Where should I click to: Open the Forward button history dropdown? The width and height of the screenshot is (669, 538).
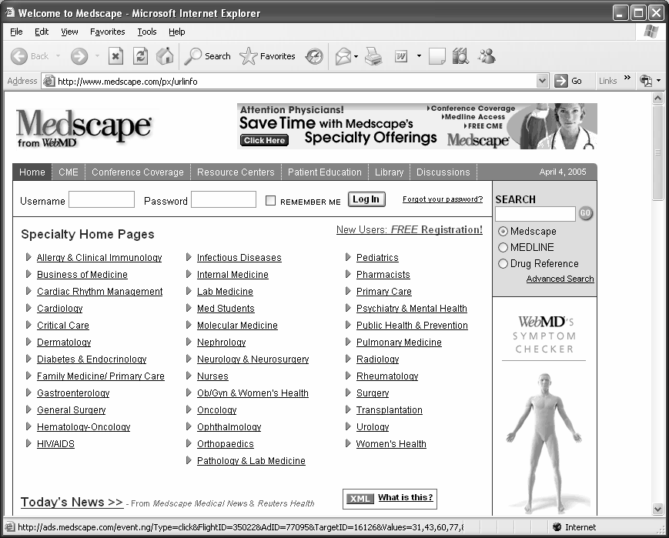pyautogui.click(x=97, y=56)
